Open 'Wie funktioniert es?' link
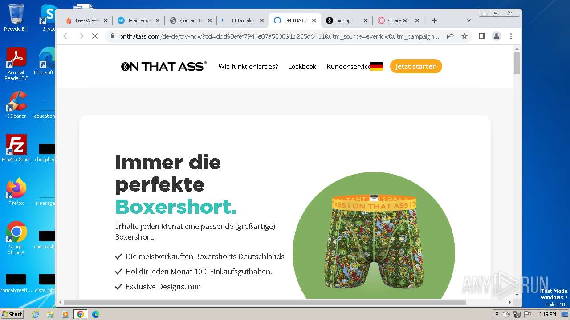This screenshot has height=320, width=570. click(248, 67)
